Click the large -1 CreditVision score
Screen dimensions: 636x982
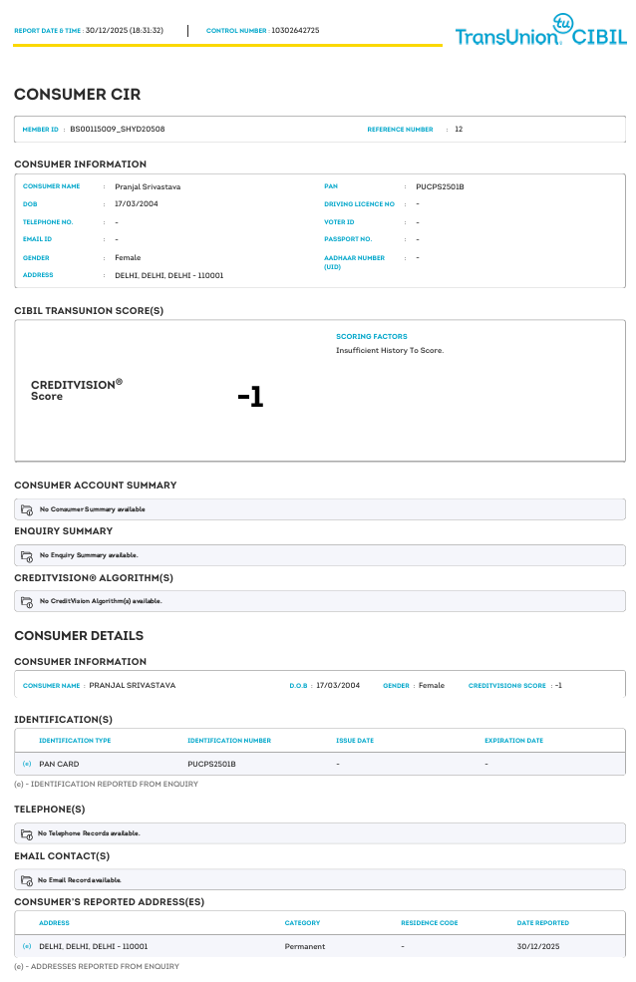250,397
